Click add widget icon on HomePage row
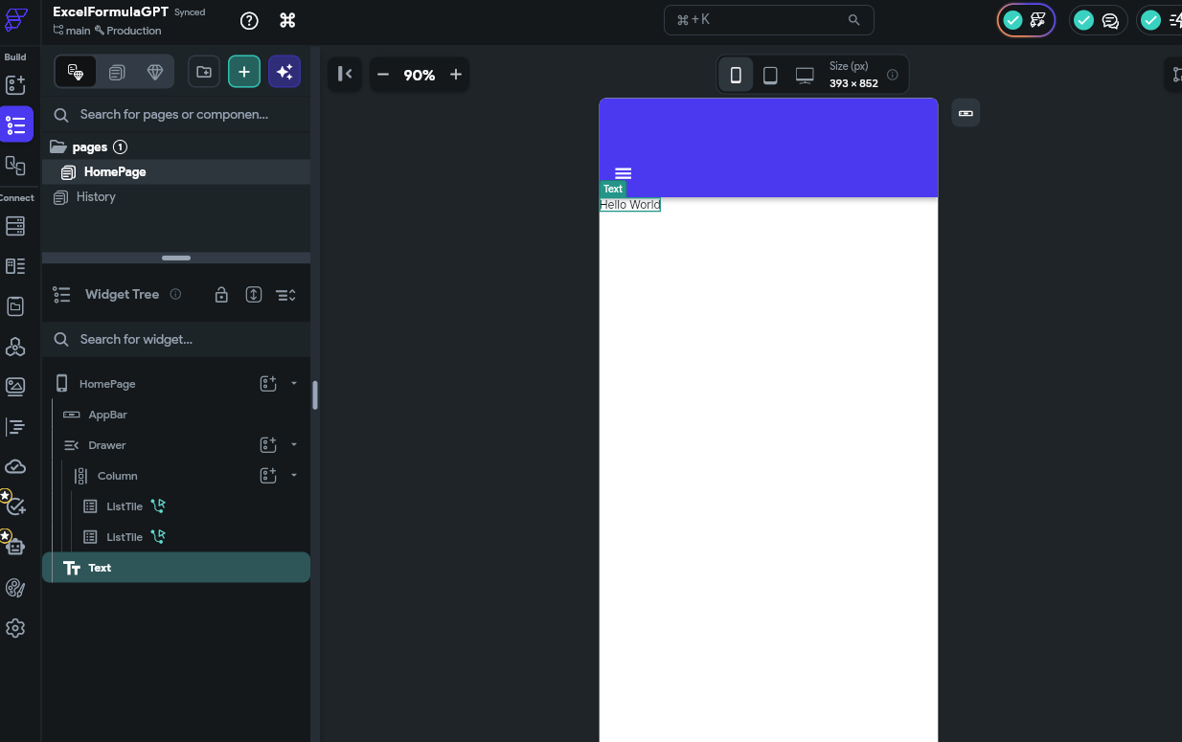The height and width of the screenshot is (742, 1182). pyautogui.click(x=268, y=384)
